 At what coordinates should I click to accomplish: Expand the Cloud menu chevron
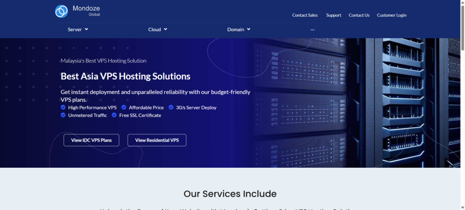coord(165,29)
